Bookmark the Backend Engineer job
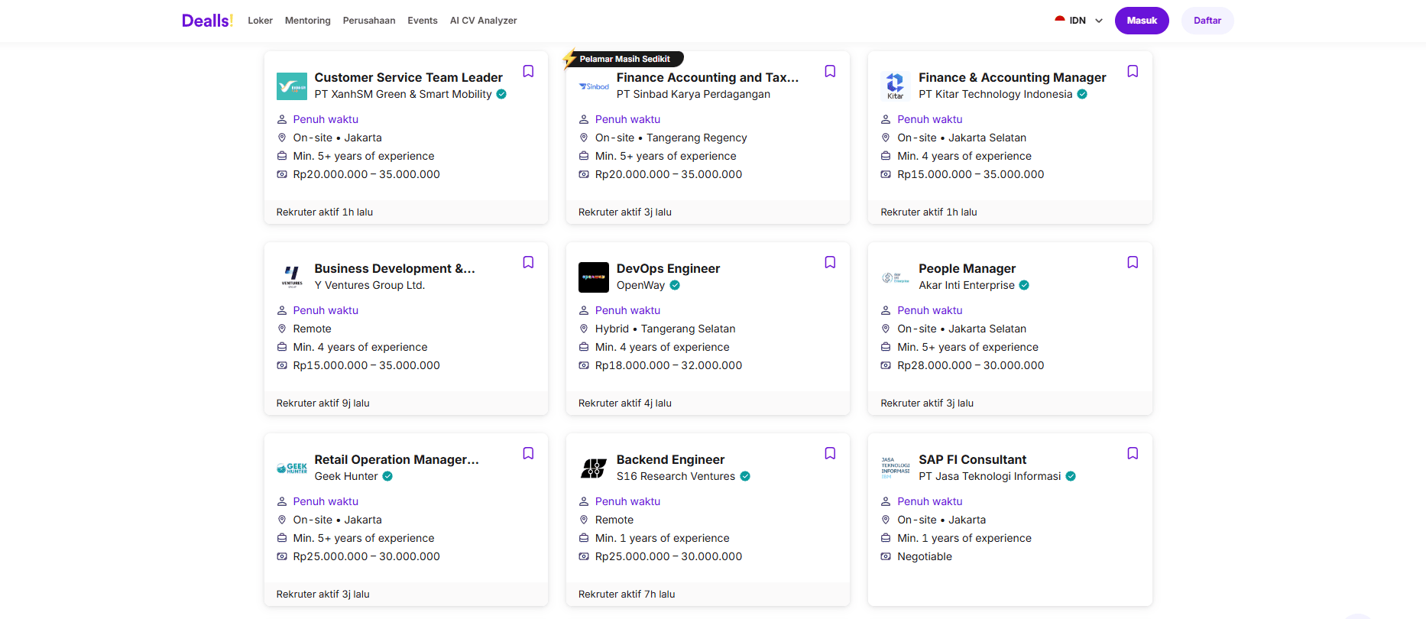The image size is (1426, 619). pyautogui.click(x=830, y=453)
